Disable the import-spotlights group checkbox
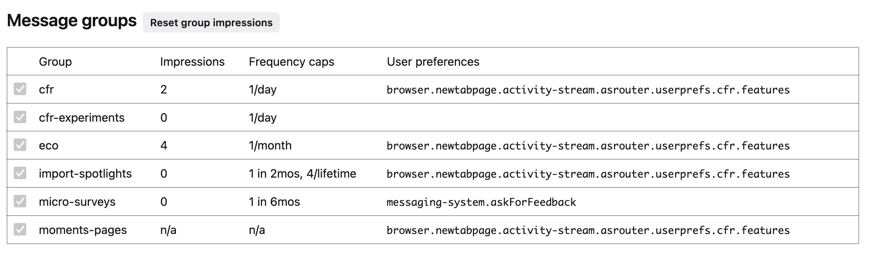 point(20,173)
